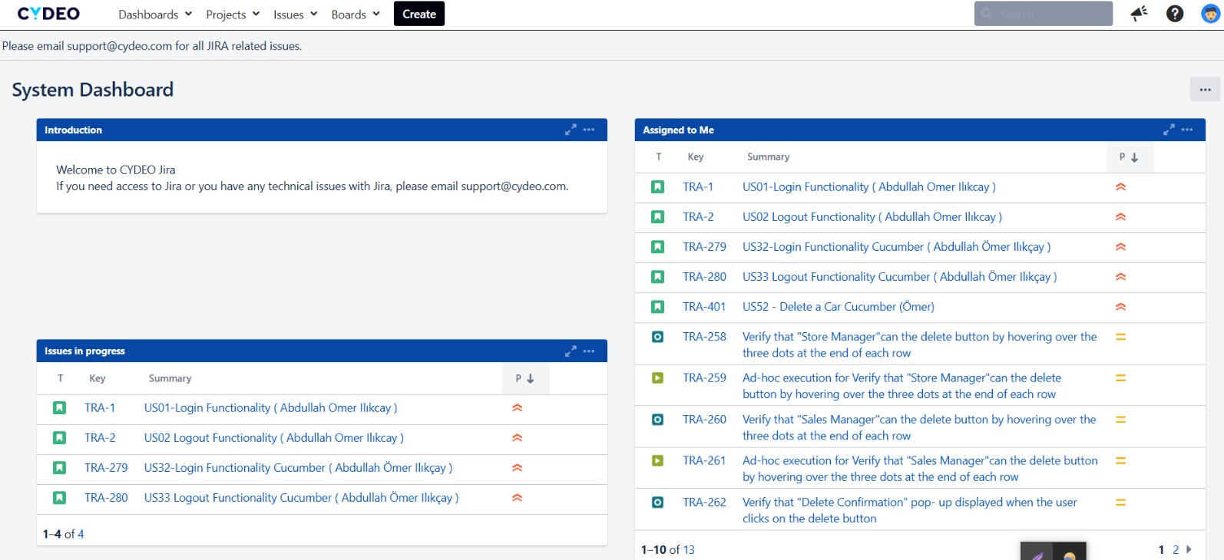
Task: Open Assigned to Me gadget options menu
Action: [x=1187, y=130]
